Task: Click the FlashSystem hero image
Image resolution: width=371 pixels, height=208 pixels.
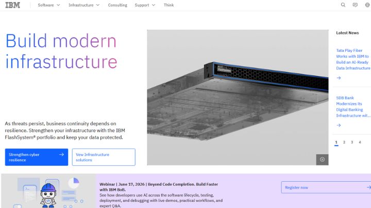Action: (238, 98)
